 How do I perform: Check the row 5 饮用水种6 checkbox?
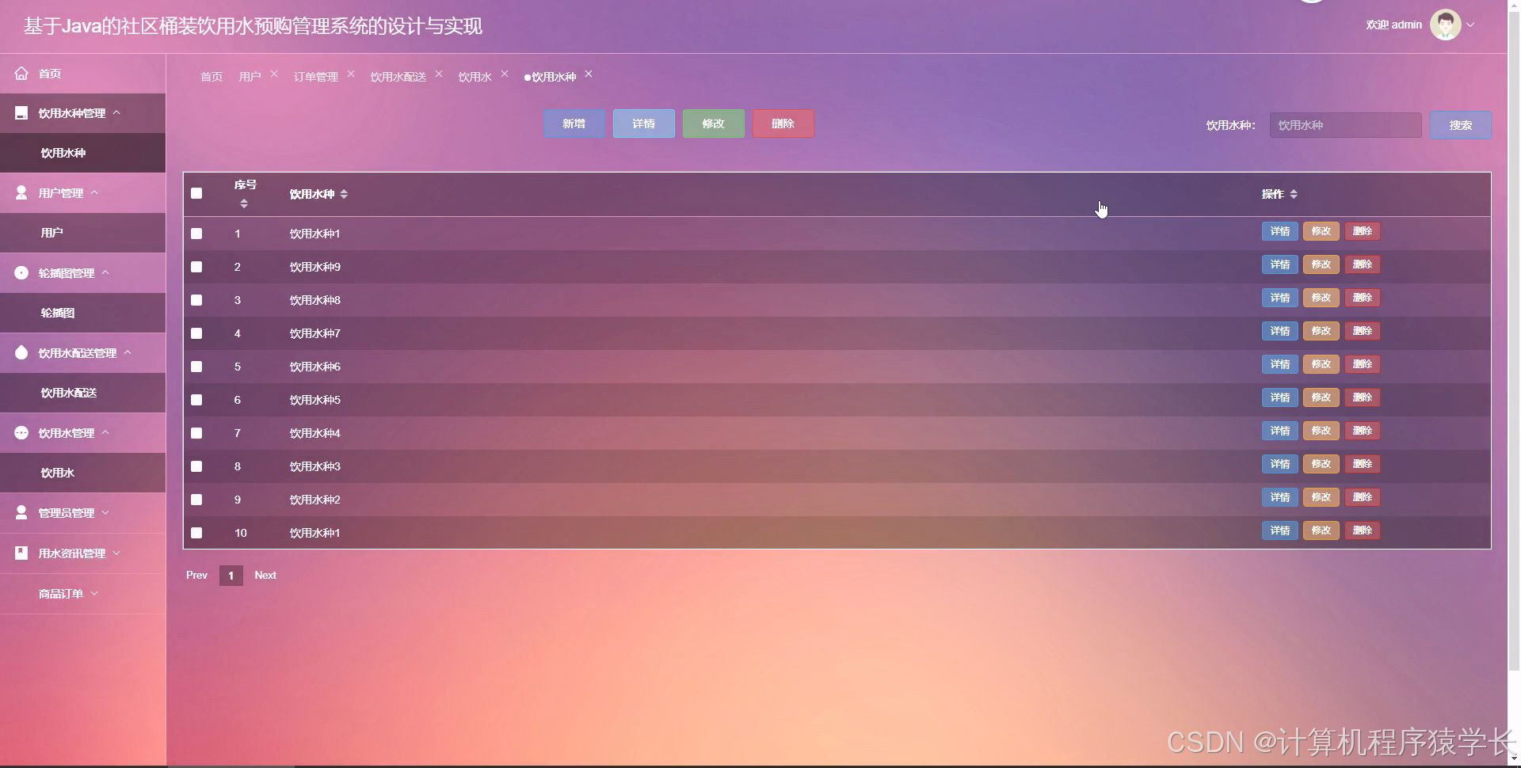point(196,367)
